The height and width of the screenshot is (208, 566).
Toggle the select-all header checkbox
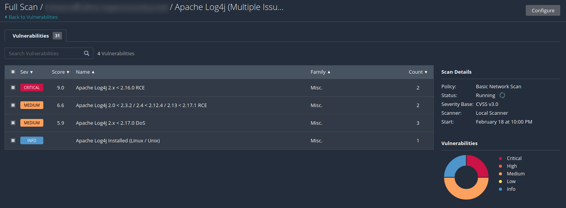click(13, 72)
